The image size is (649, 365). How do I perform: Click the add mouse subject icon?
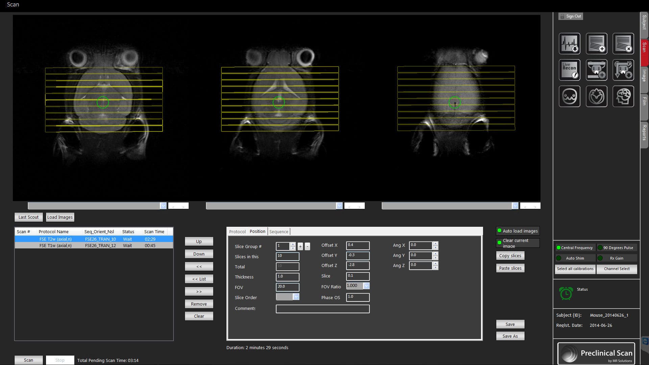pos(596,70)
